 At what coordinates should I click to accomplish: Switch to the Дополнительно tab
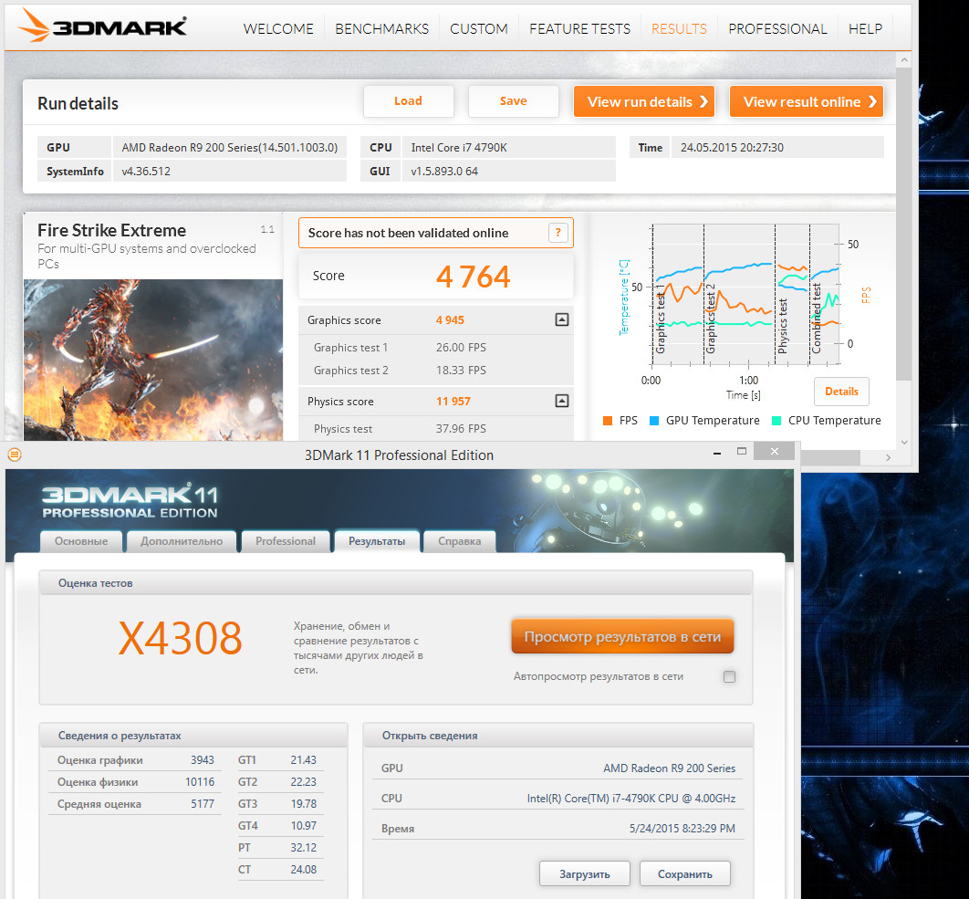tap(182, 541)
